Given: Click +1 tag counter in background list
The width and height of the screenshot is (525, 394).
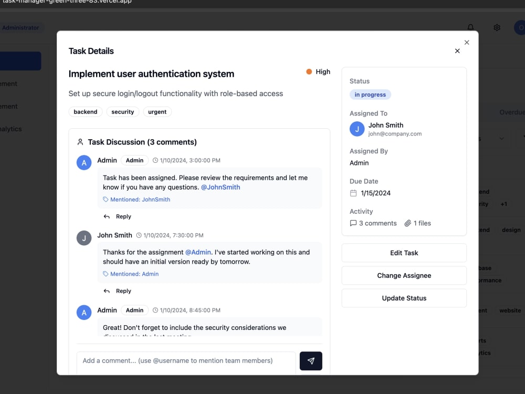Looking at the screenshot, I should click(x=503, y=204).
